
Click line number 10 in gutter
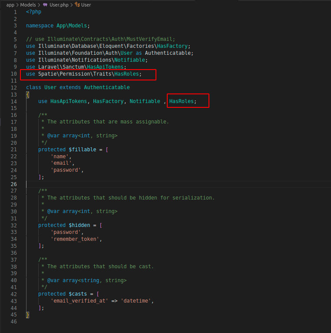point(14,74)
